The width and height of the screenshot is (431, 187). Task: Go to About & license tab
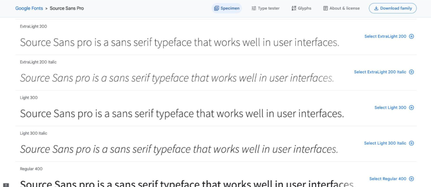[341, 8]
